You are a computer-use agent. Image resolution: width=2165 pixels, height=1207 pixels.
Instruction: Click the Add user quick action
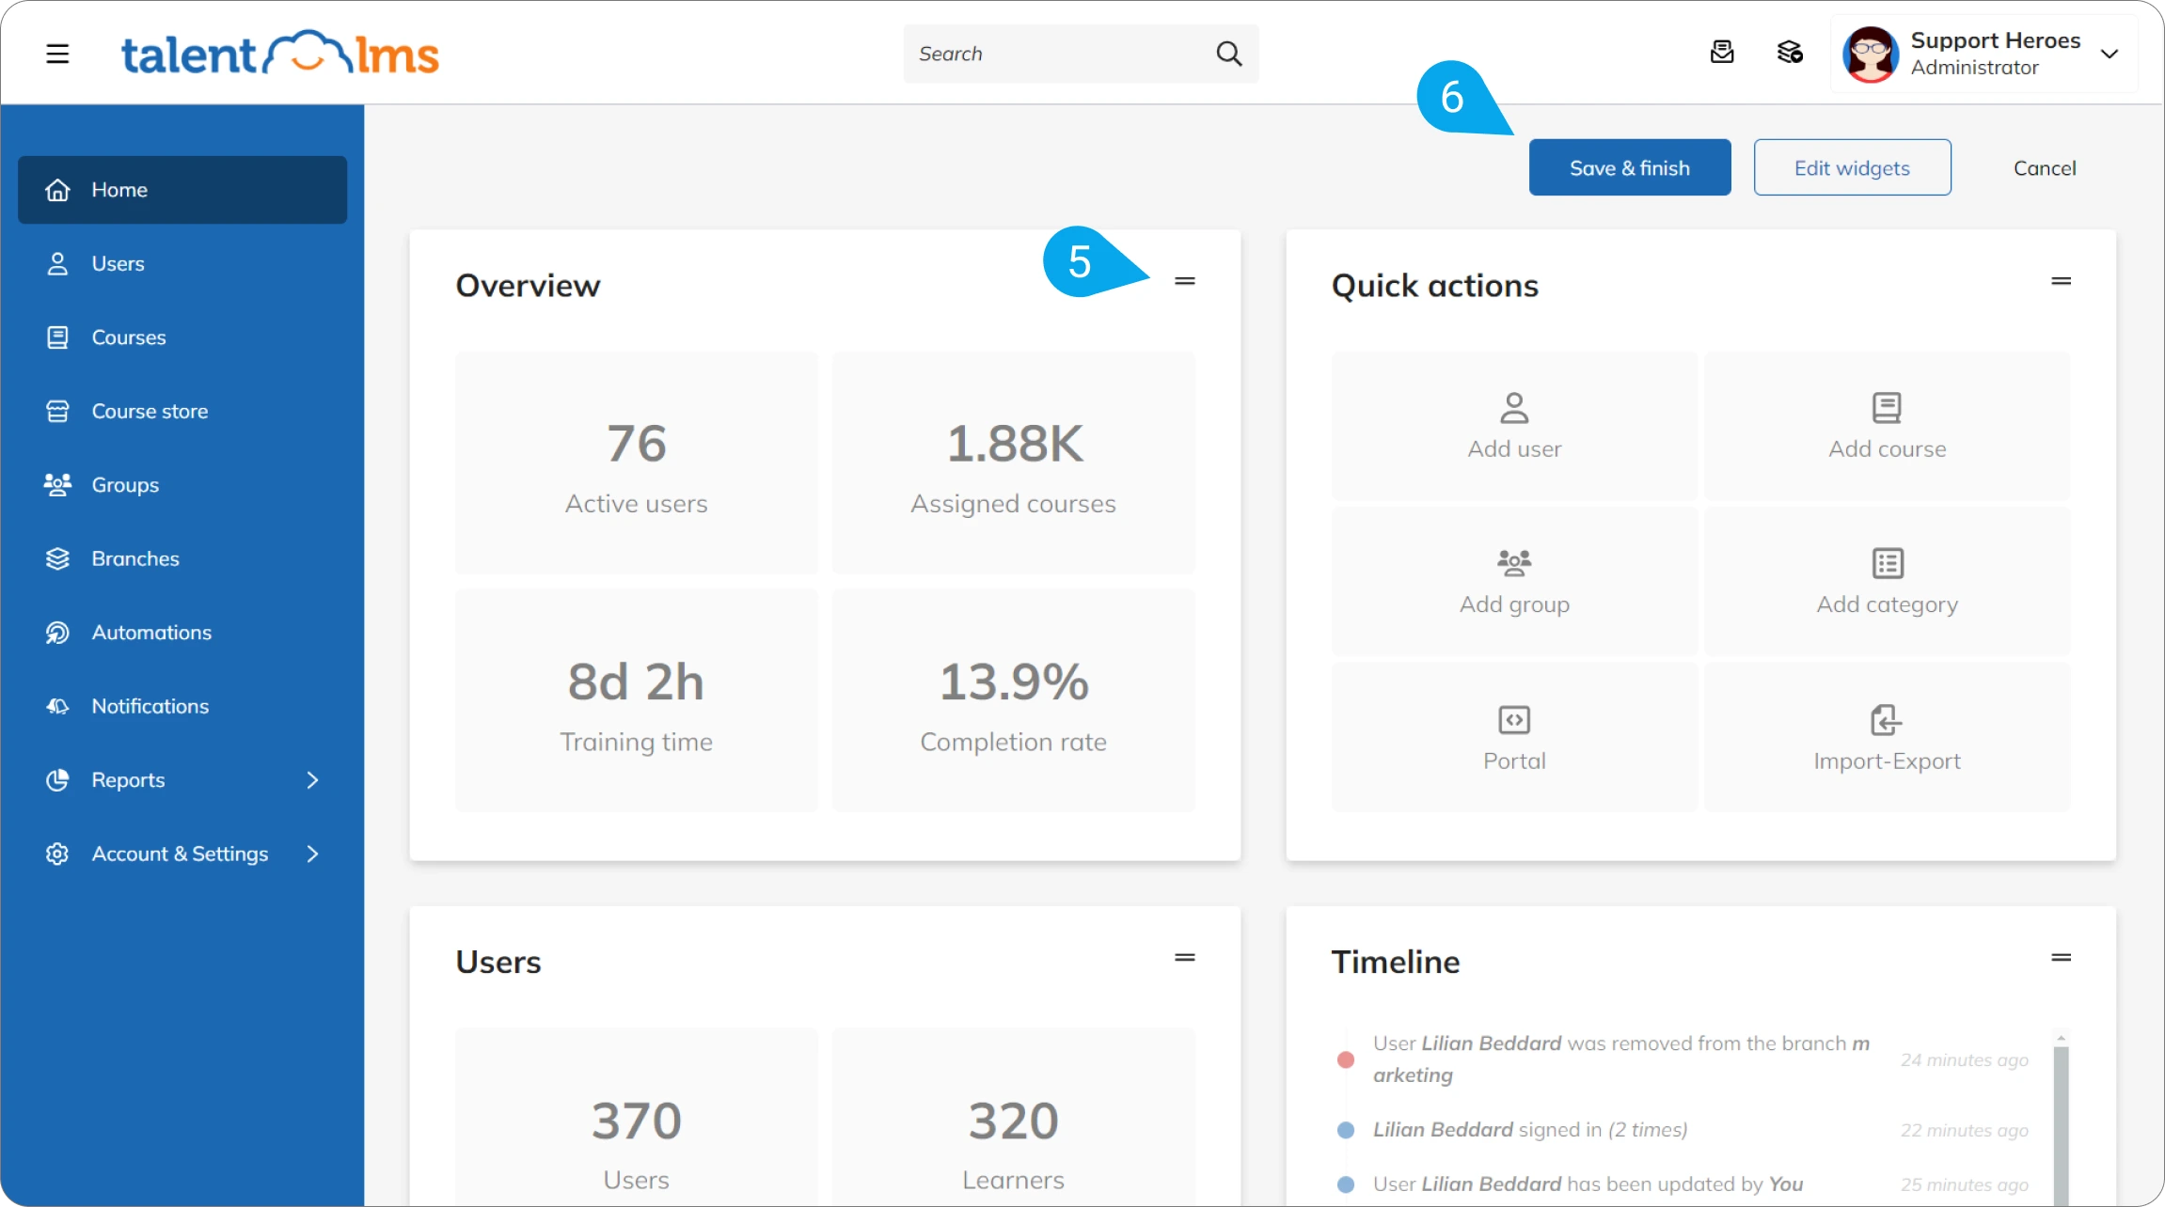point(1513,426)
